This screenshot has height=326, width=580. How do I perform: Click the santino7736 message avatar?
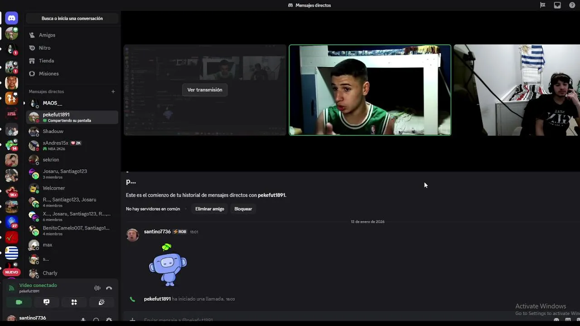point(132,235)
